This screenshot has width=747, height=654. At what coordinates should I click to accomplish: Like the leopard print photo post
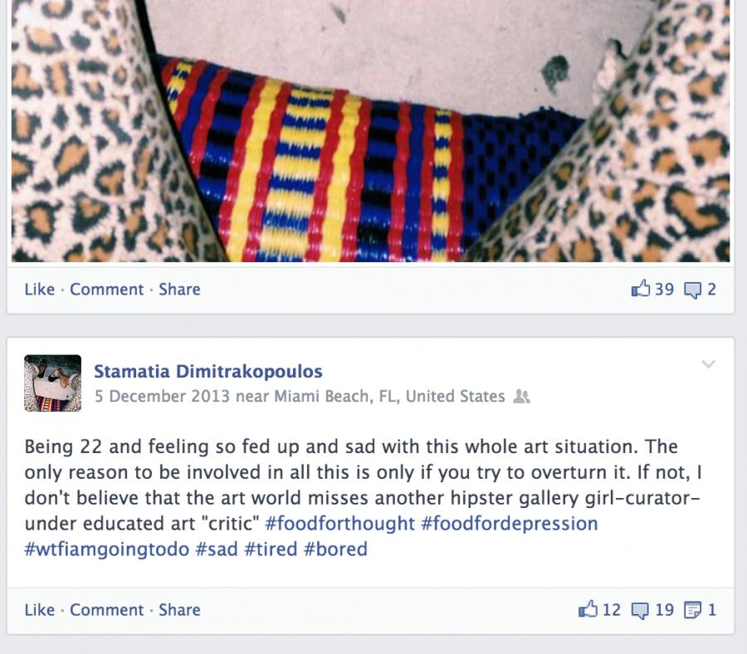coord(40,289)
